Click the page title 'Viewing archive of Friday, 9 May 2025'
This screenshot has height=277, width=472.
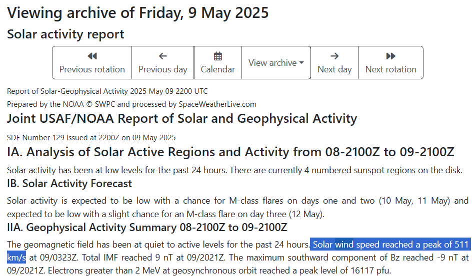pos(138,12)
